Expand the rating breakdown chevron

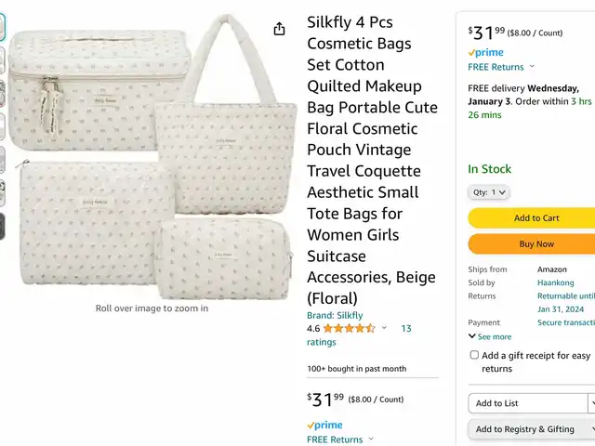[x=384, y=328]
